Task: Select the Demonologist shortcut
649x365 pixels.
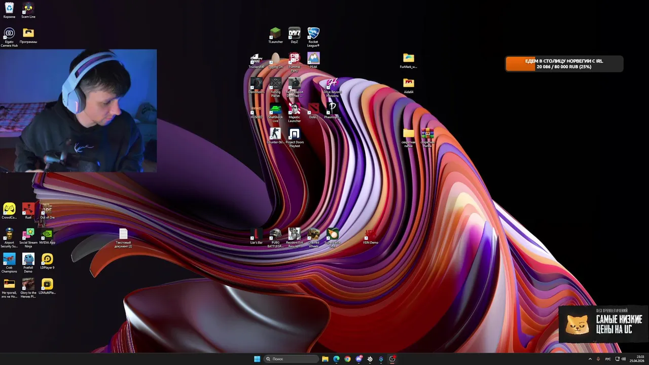Action: (x=257, y=86)
